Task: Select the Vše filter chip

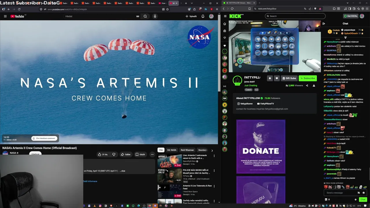Action: point(161,150)
